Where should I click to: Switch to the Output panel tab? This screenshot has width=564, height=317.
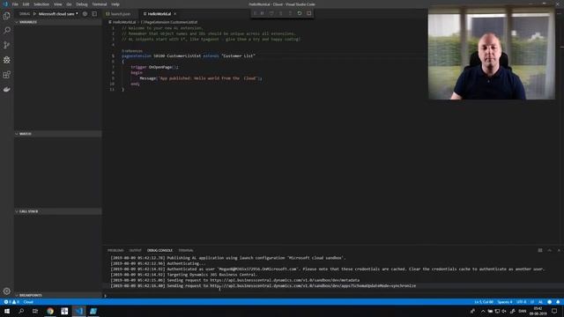[x=135, y=250]
